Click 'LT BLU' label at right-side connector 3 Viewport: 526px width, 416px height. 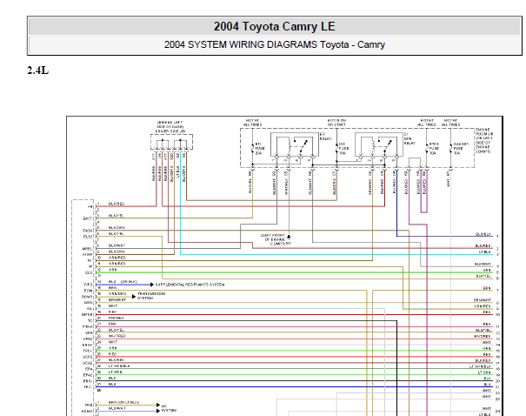[485, 252]
